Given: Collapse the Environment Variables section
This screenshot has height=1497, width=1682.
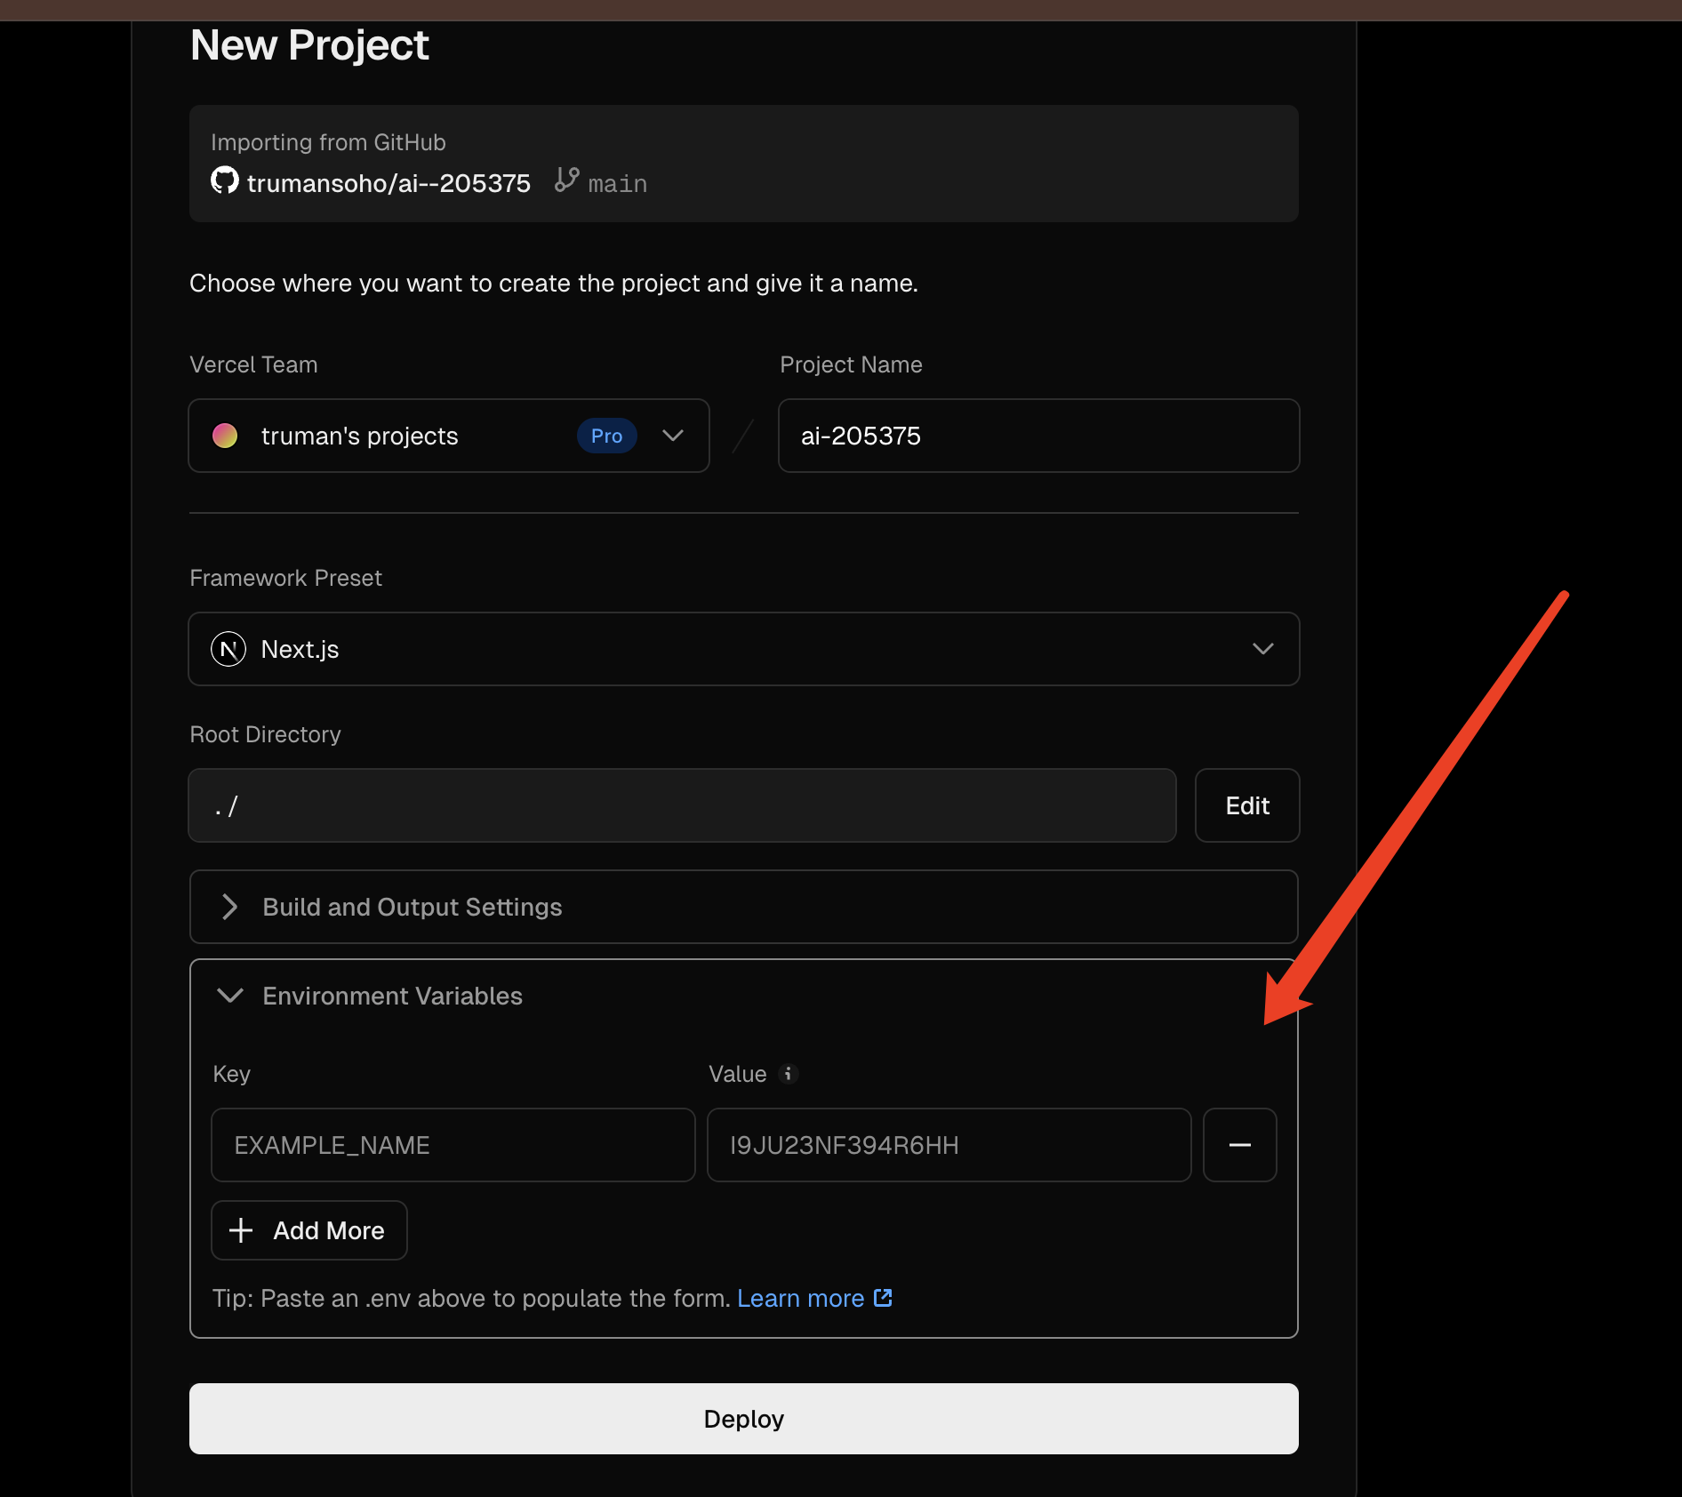Looking at the screenshot, I should [744, 996].
